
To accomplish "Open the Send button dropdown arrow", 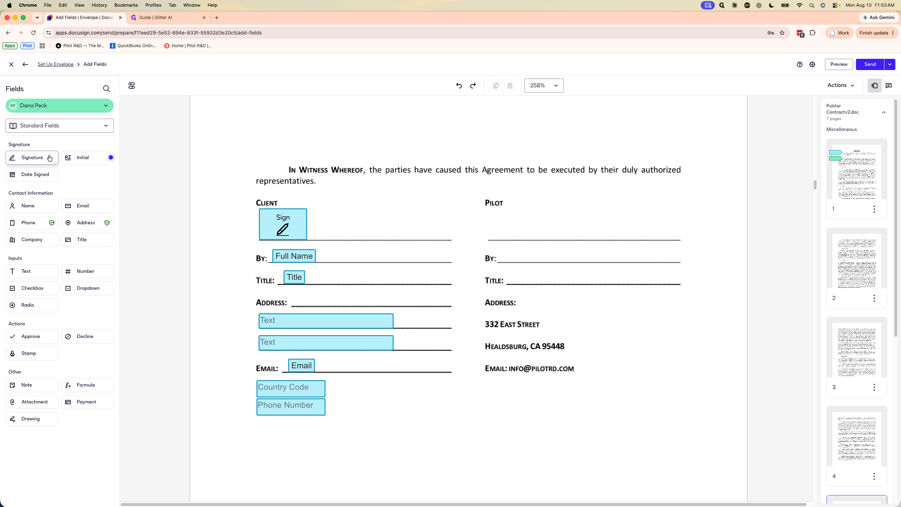I will [890, 64].
